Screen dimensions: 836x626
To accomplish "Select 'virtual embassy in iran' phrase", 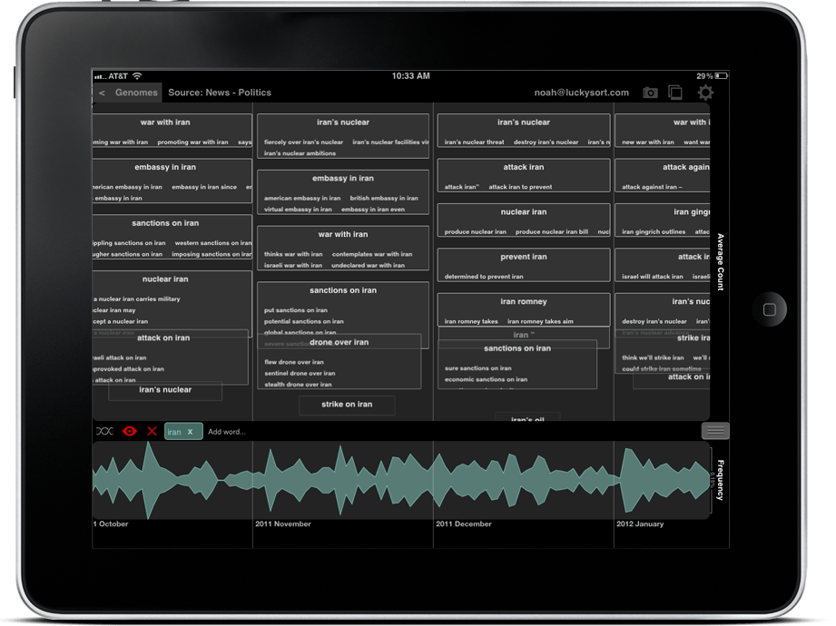I will tap(298, 210).
